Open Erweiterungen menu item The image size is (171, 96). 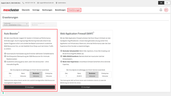point(74,10)
